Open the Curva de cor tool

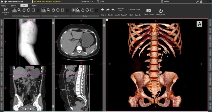6,11
